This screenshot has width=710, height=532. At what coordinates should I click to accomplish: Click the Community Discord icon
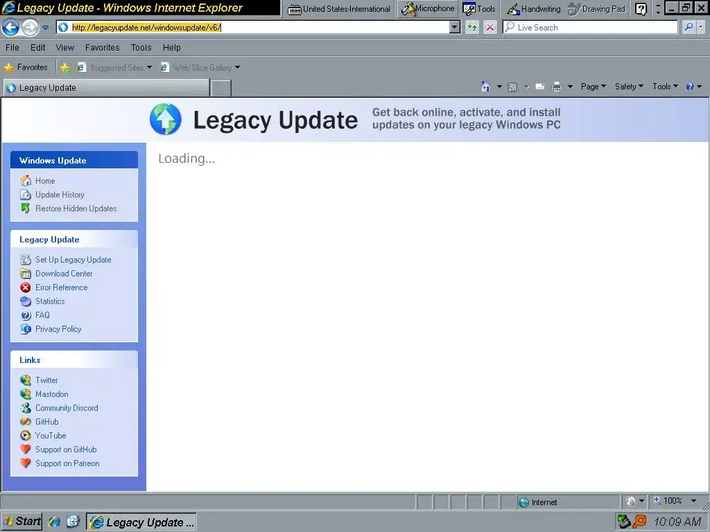coord(26,408)
